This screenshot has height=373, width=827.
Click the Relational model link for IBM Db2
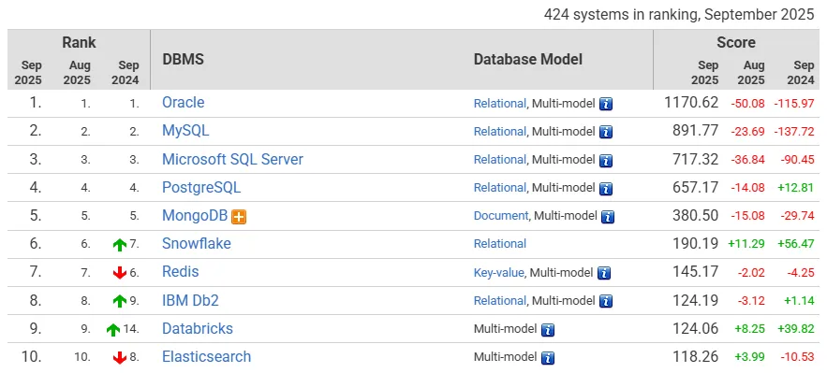[500, 300]
